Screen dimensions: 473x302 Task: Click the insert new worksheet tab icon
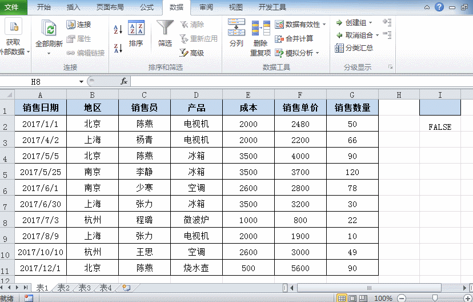tap(126, 288)
